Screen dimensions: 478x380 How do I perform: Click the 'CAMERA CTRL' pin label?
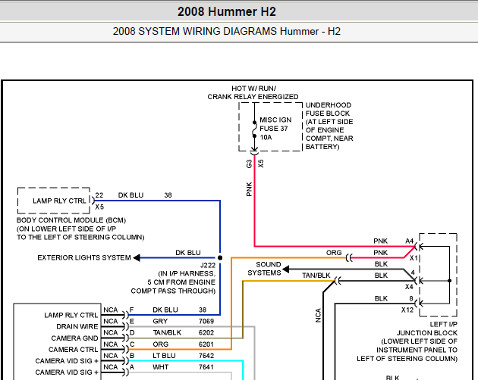(73, 350)
